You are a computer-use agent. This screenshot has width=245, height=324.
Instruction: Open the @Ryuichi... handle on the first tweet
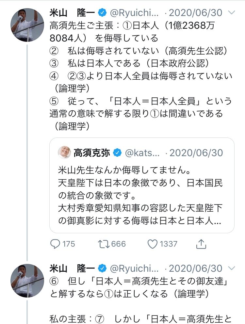point(134,13)
